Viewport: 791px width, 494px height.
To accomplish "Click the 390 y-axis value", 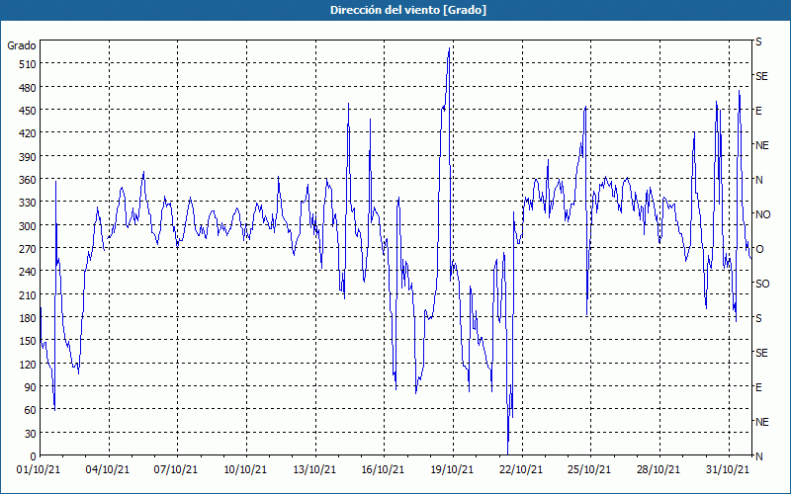I will [27, 157].
